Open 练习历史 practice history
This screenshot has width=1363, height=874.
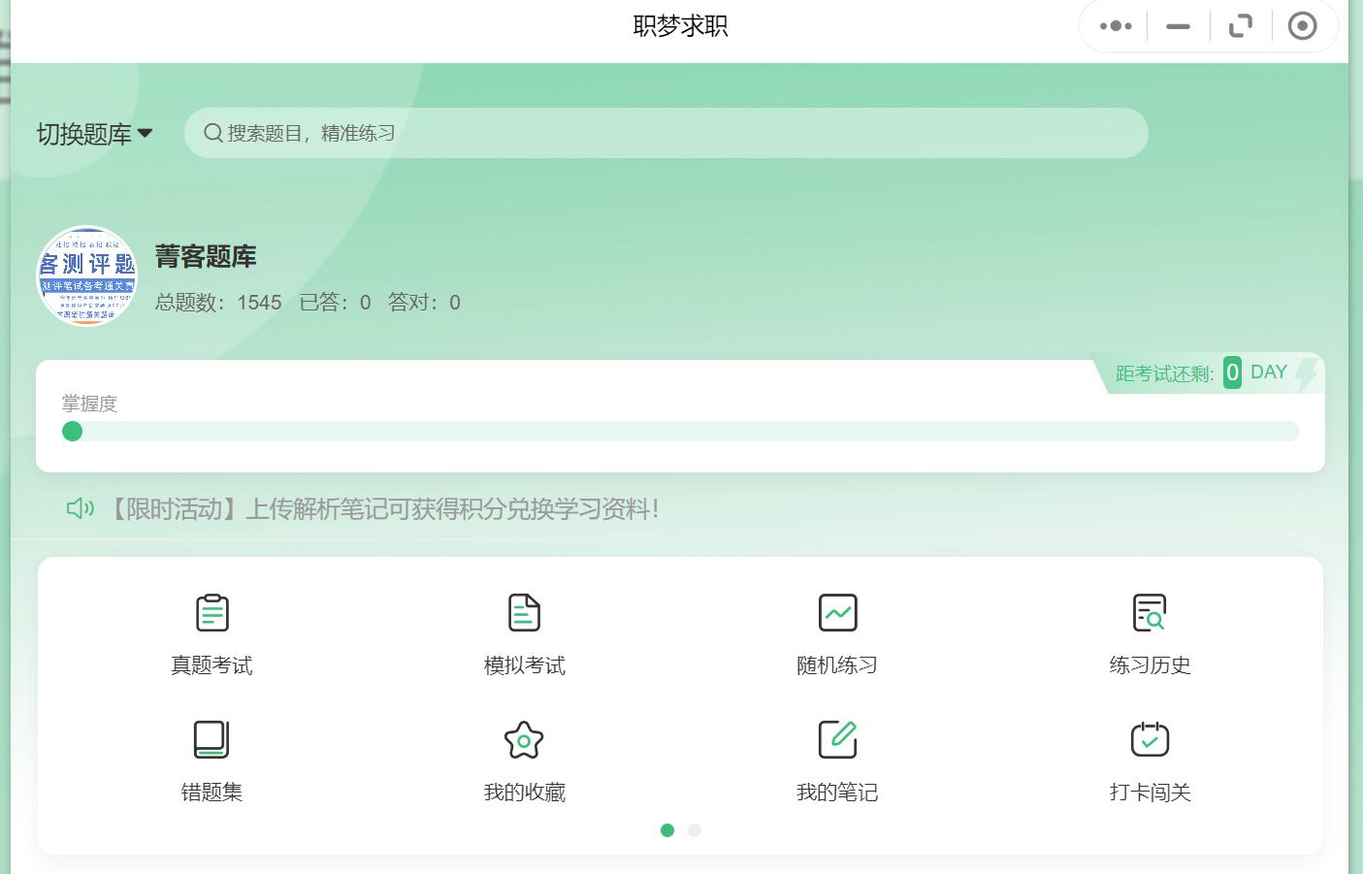pos(1150,631)
